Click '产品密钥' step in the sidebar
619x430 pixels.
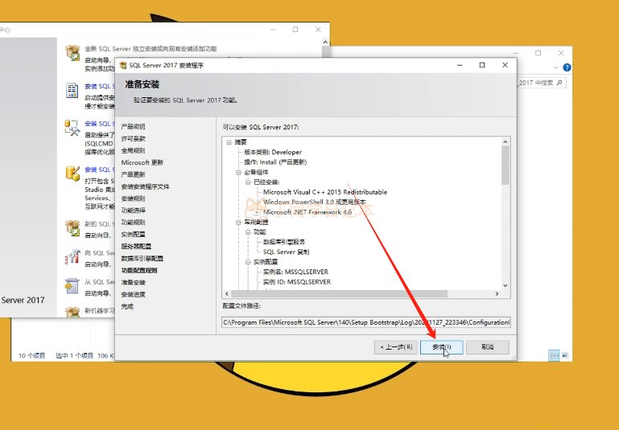tap(133, 126)
